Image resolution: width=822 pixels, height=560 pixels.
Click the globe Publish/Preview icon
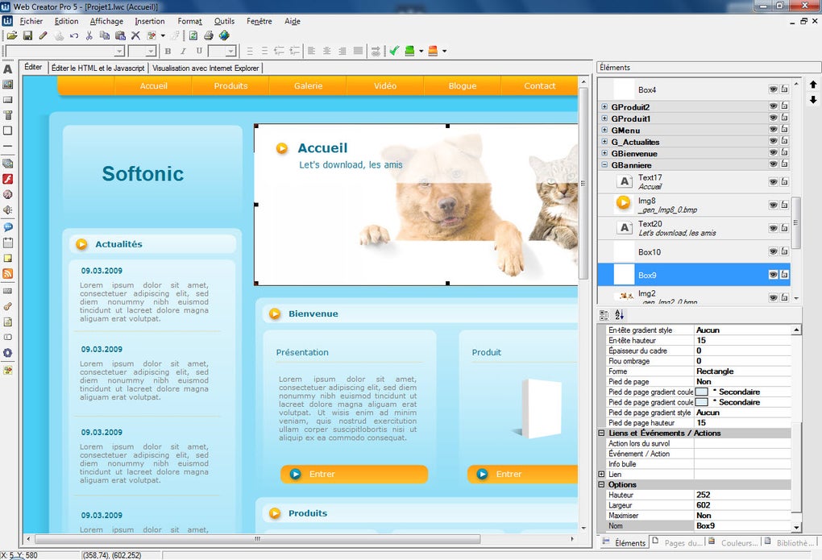[224, 35]
